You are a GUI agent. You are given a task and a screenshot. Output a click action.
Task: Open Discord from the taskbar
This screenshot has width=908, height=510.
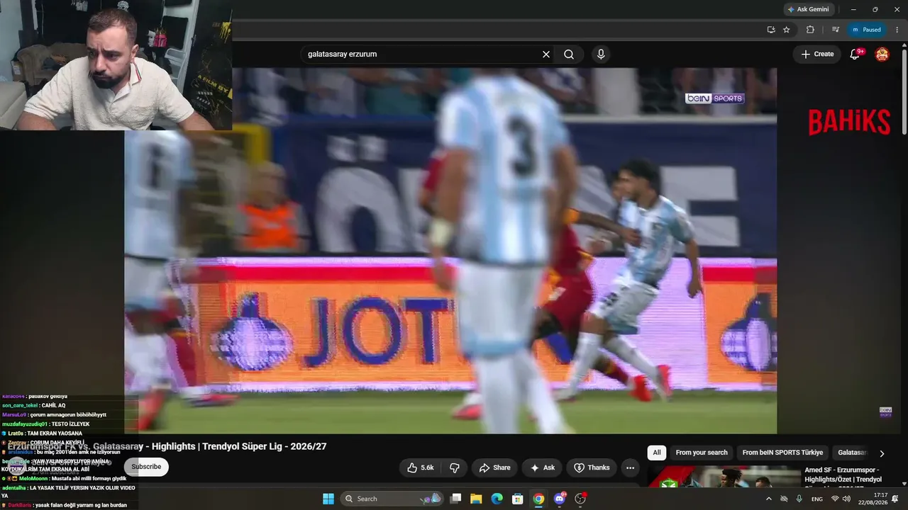pos(560,499)
